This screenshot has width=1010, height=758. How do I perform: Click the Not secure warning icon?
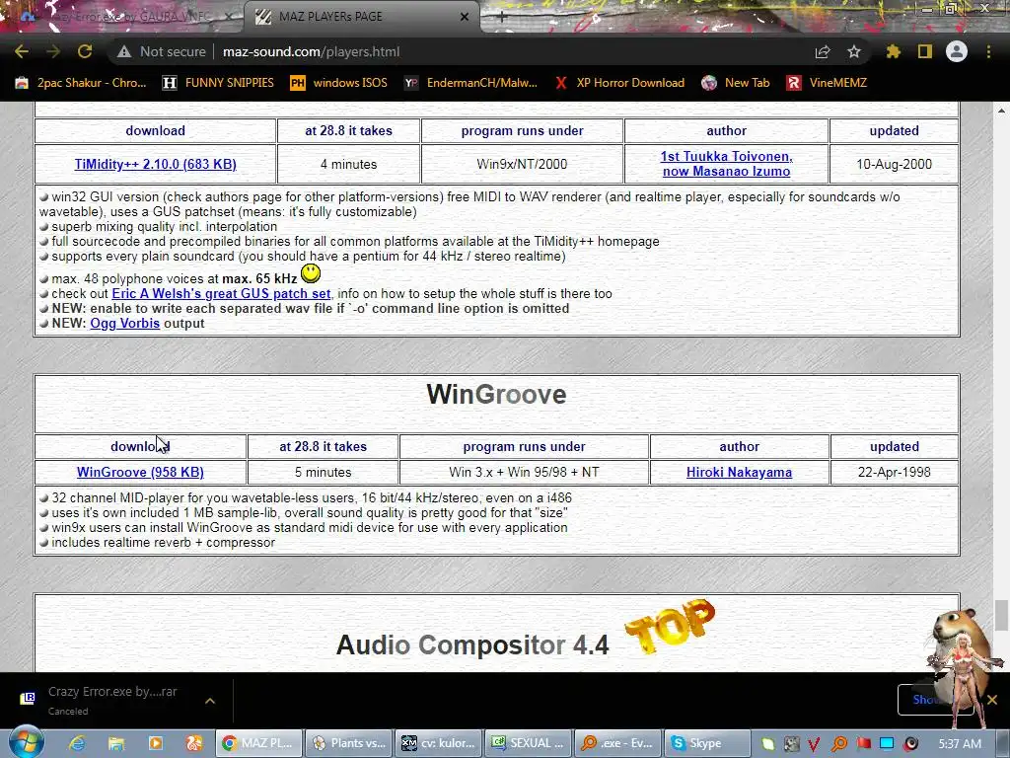point(124,51)
